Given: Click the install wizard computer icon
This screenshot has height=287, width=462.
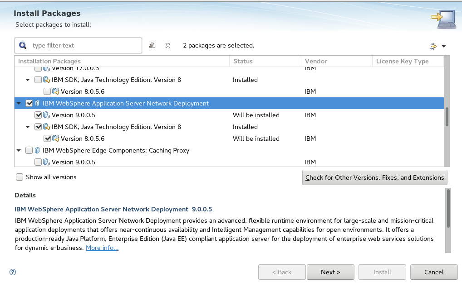Looking at the screenshot, I should tap(444, 19).
